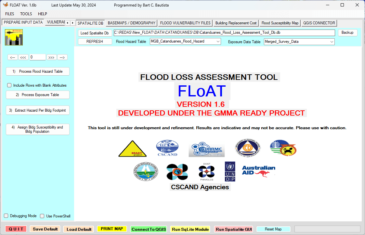
Task: Open the TOOLS menu
Action: [x=26, y=14]
